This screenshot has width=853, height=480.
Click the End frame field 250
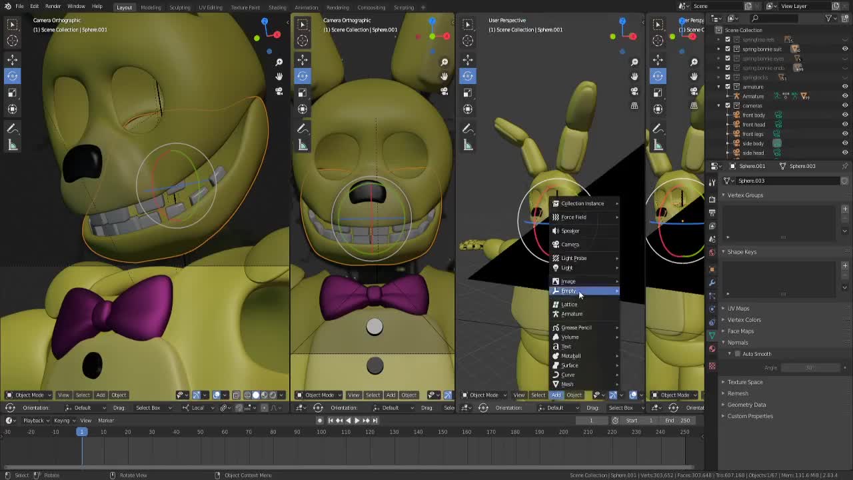click(677, 421)
